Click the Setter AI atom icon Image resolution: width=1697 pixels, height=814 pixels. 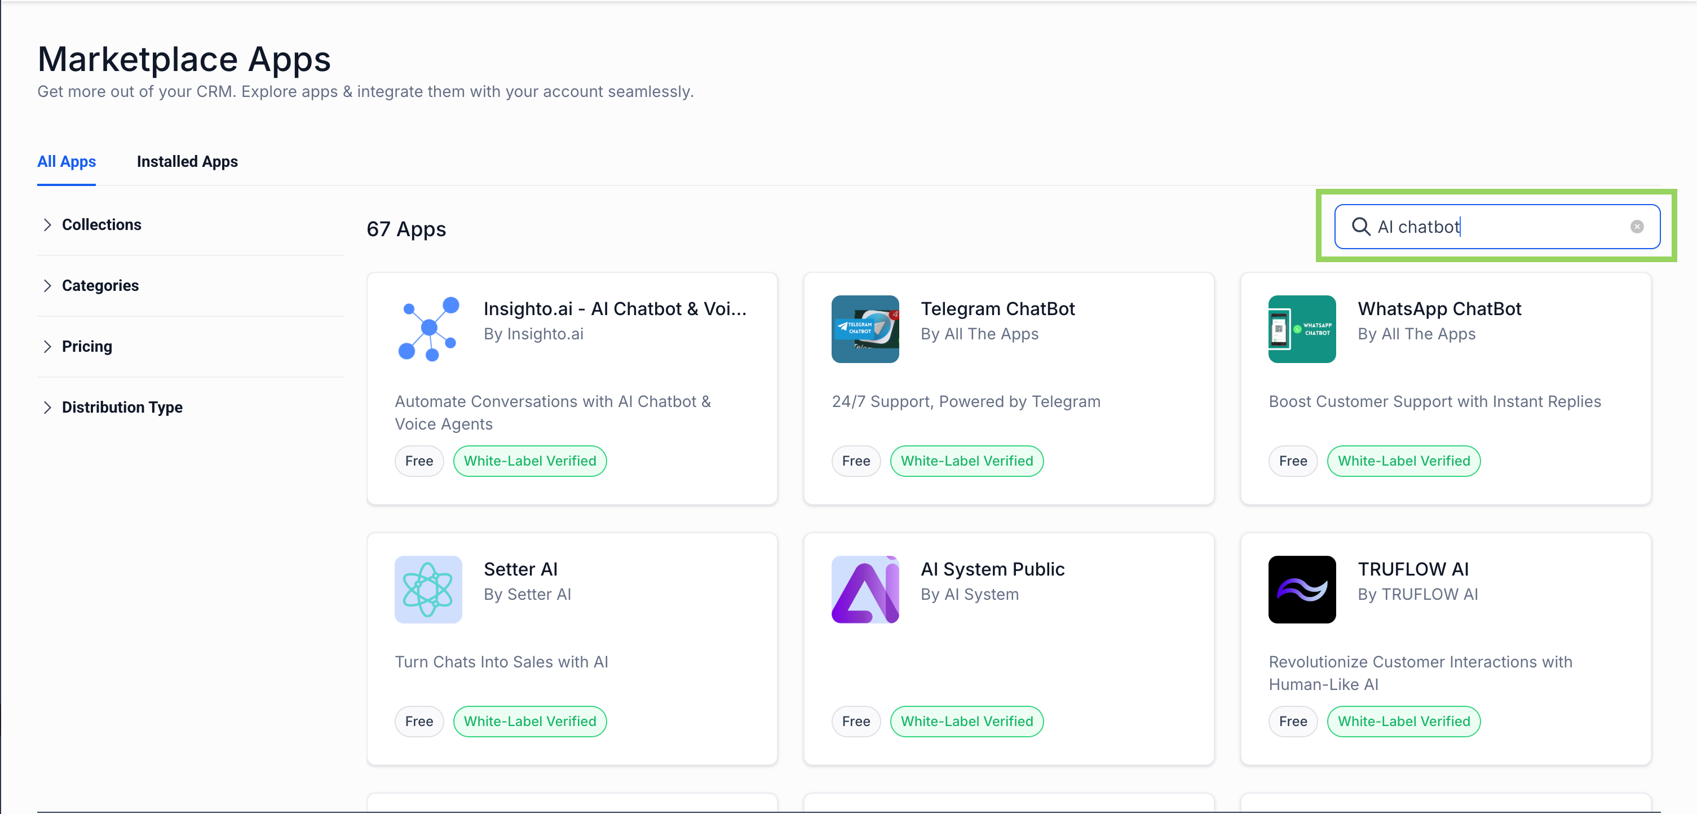click(428, 589)
